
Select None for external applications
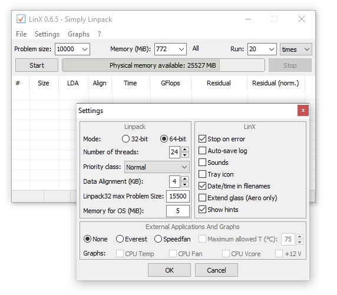click(x=95, y=239)
